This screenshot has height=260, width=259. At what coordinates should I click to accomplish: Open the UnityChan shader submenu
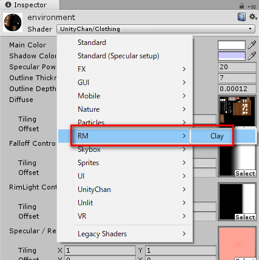pyautogui.click(x=125, y=190)
